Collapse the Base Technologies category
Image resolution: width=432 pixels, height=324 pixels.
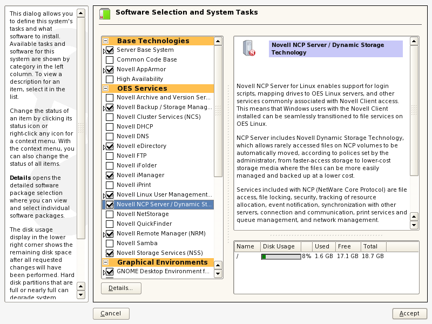tap(106, 41)
